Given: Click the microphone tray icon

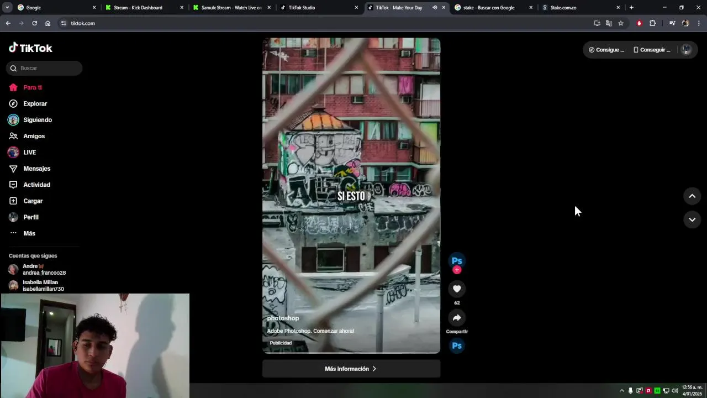Looking at the screenshot, I should pos(631,391).
